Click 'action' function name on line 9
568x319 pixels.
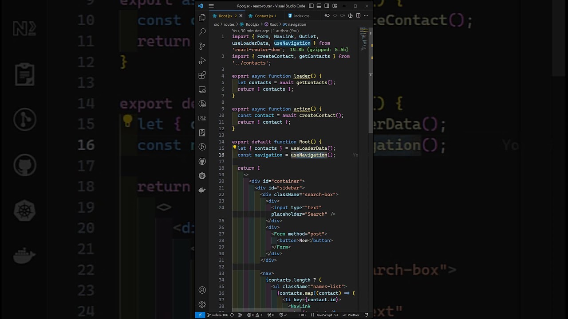[x=302, y=109]
